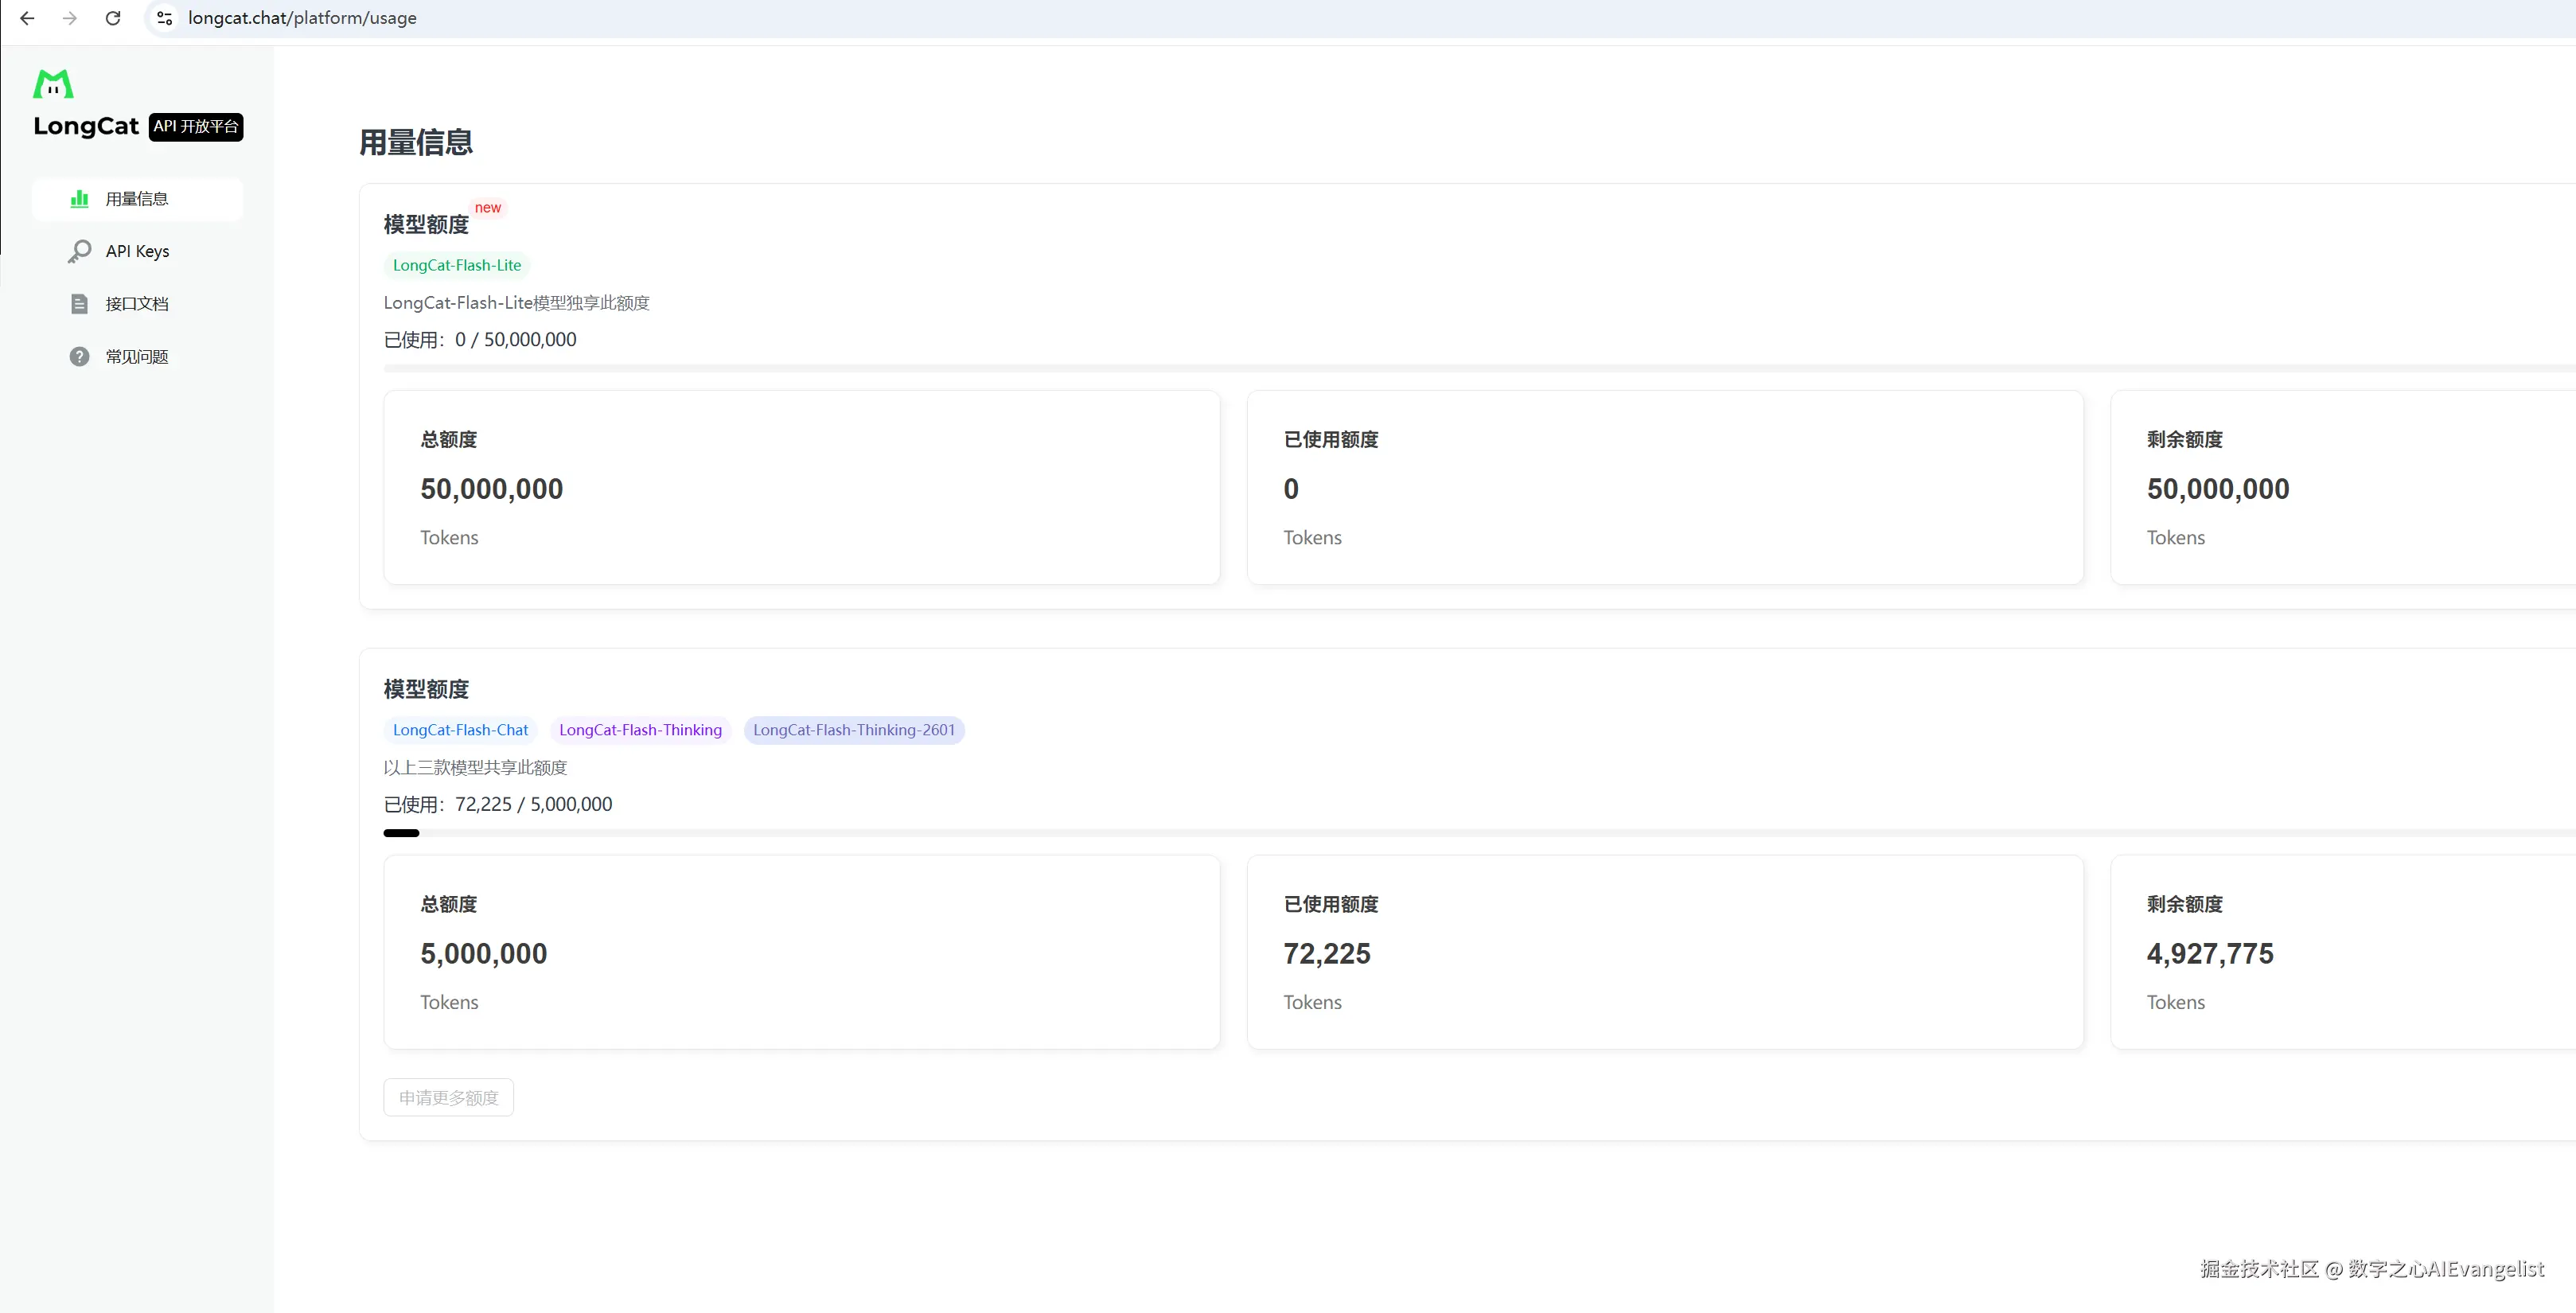Click the 接口文档 document icon

coord(79,304)
